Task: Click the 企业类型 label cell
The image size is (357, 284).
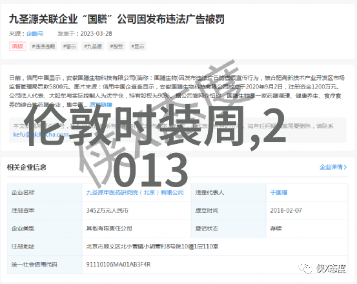Action: click(45, 228)
